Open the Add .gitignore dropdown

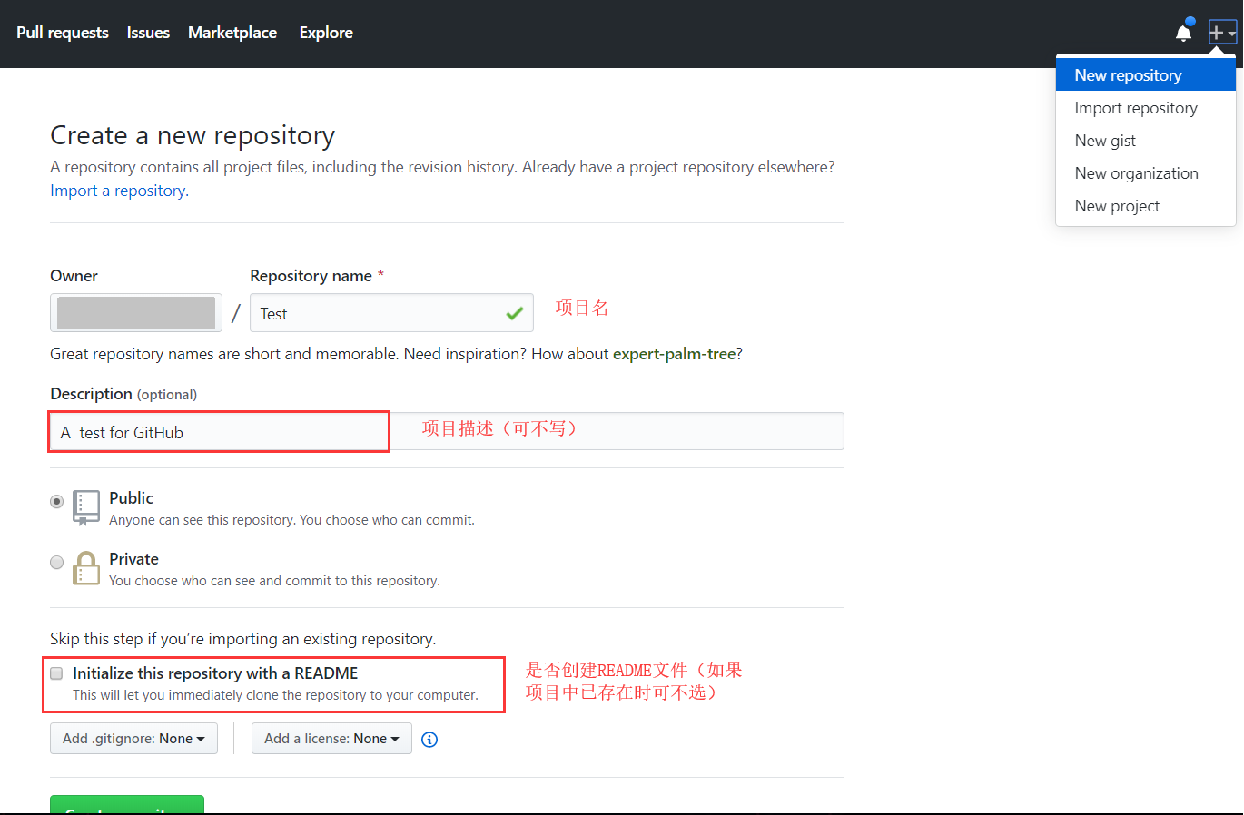click(133, 739)
